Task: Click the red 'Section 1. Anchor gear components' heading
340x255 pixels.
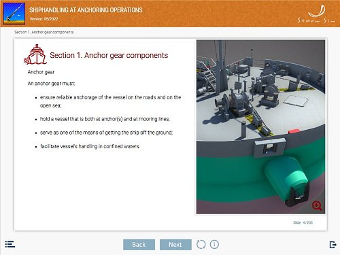Action: pyautogui.click(x=109, y=55)
